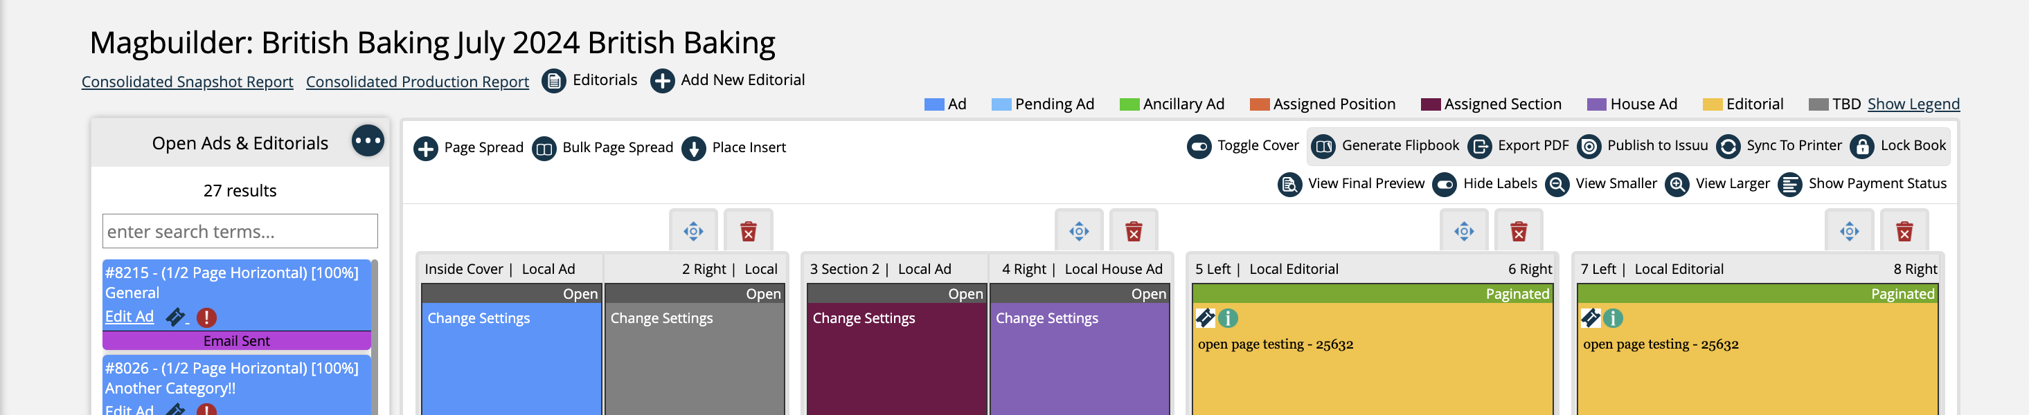Click the orange Assigned Position swatch
The image size is (2029, 415).
pyautogui.click(x=1260, y=104)
